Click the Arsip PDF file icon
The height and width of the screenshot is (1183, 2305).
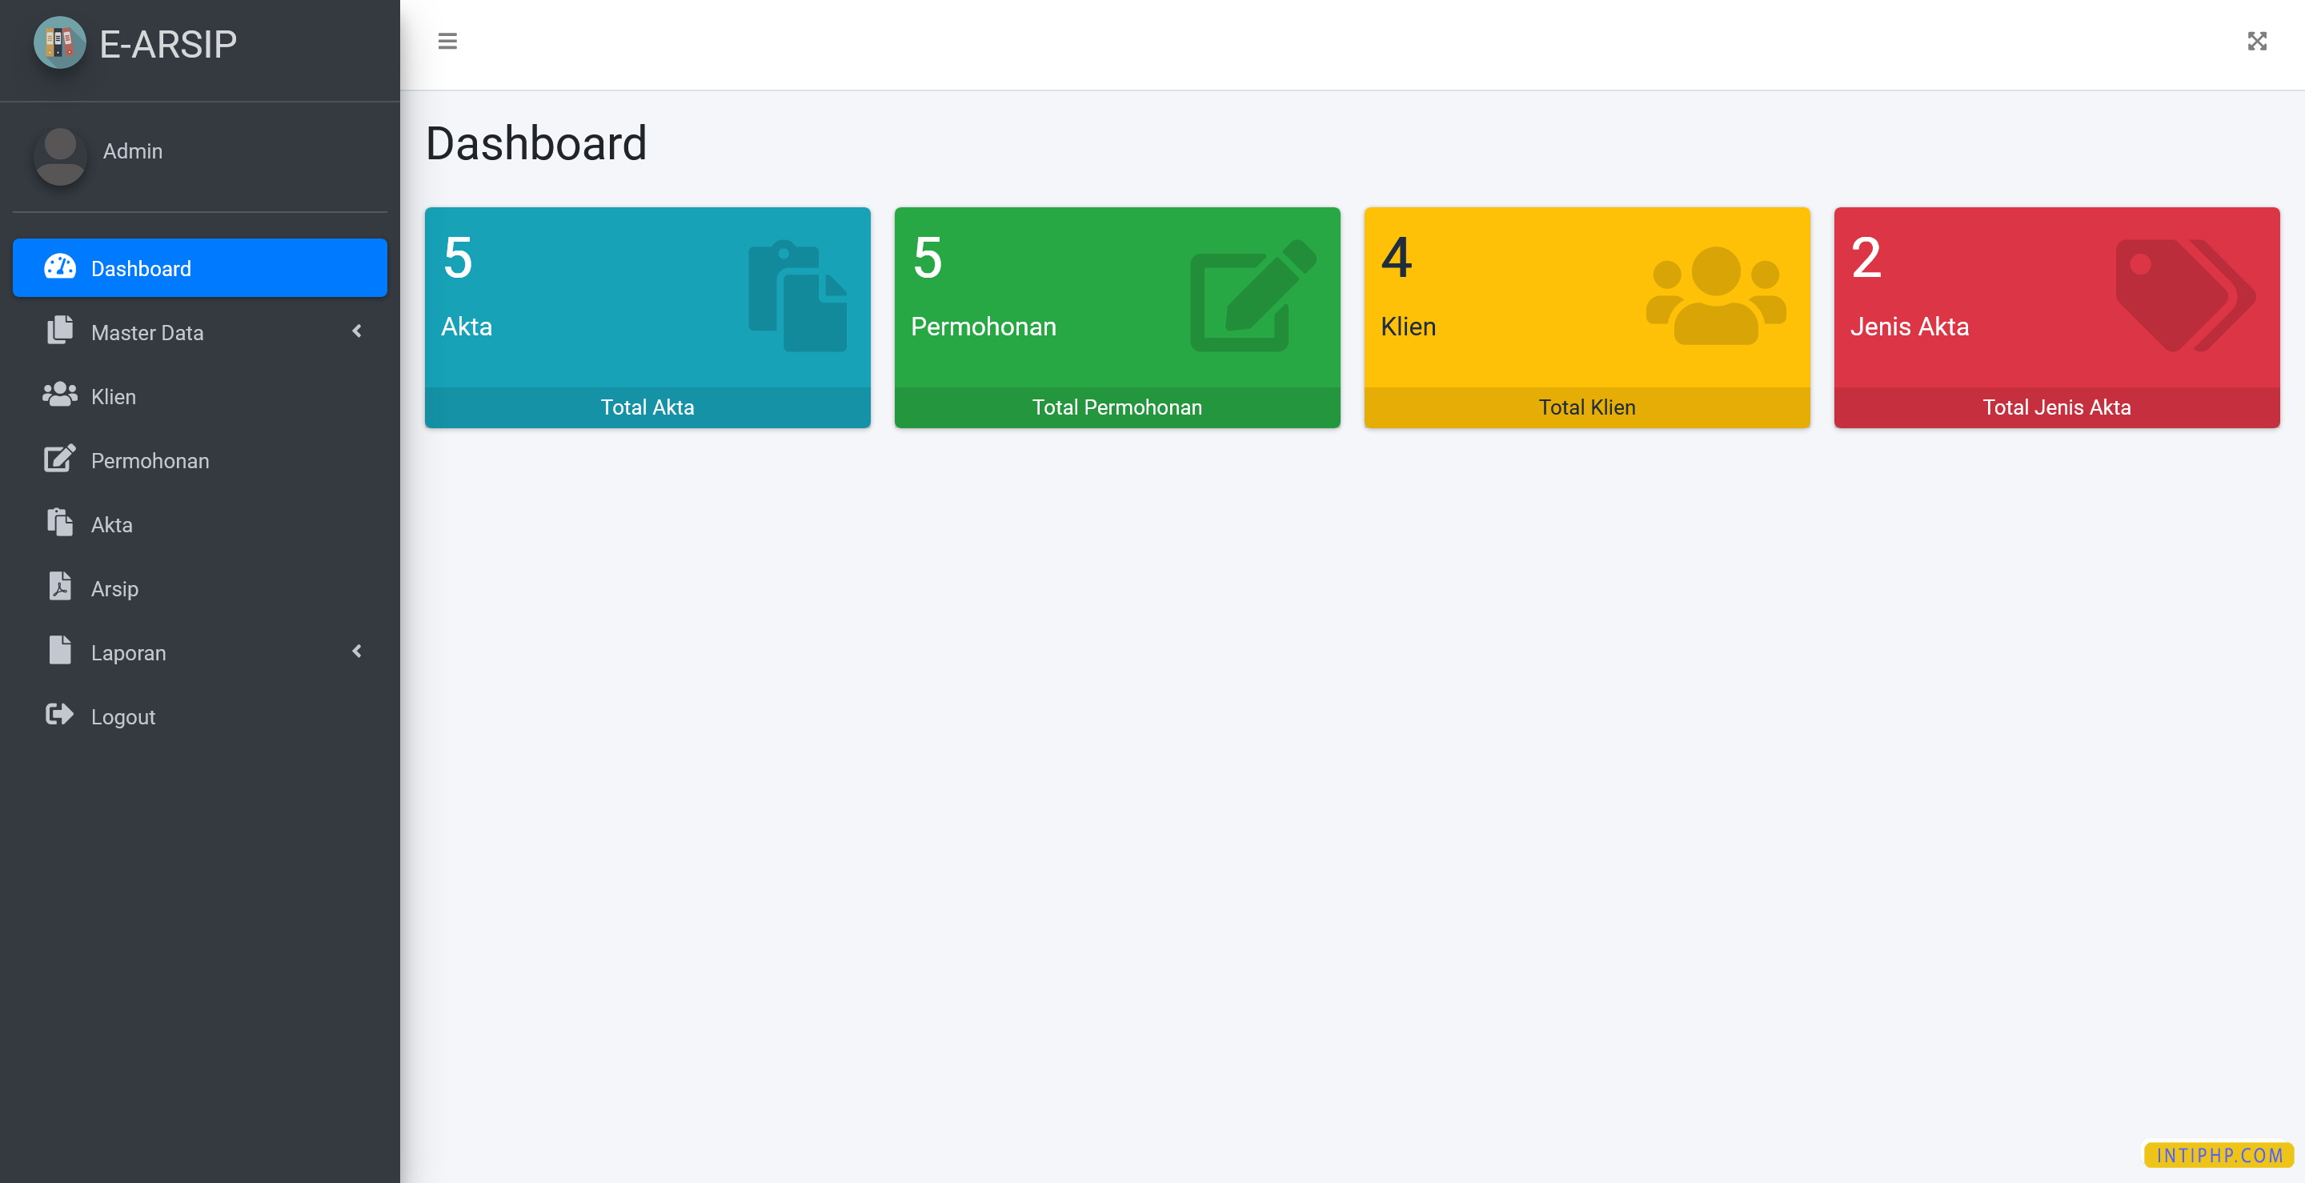[60, 587]
